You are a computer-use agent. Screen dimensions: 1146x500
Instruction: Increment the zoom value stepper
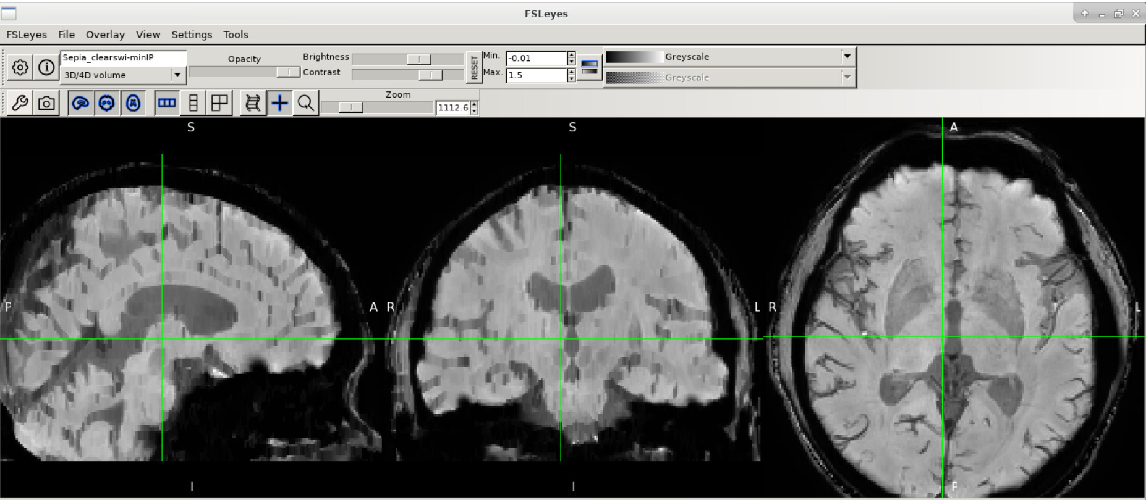click(474, 104)
